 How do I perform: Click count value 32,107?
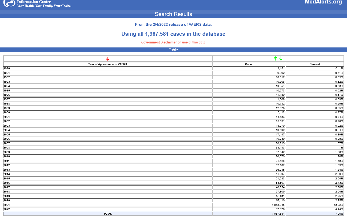click(280, 165)
